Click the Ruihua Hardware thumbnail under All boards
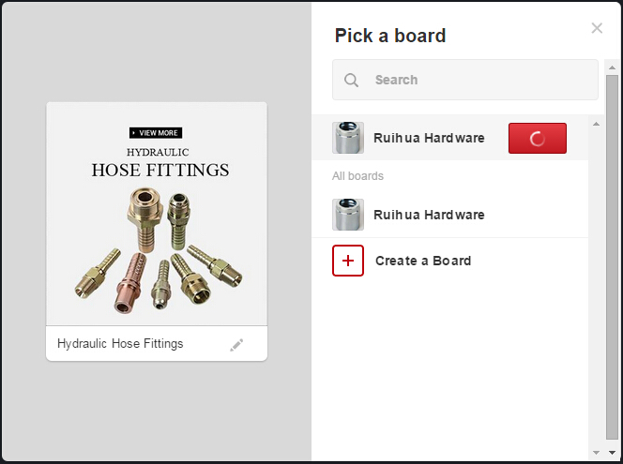The image size is (623, 464). [x=348, y=215]
